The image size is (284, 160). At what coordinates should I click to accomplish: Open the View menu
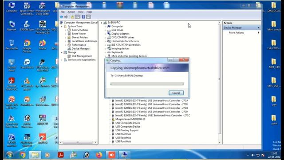81,12
